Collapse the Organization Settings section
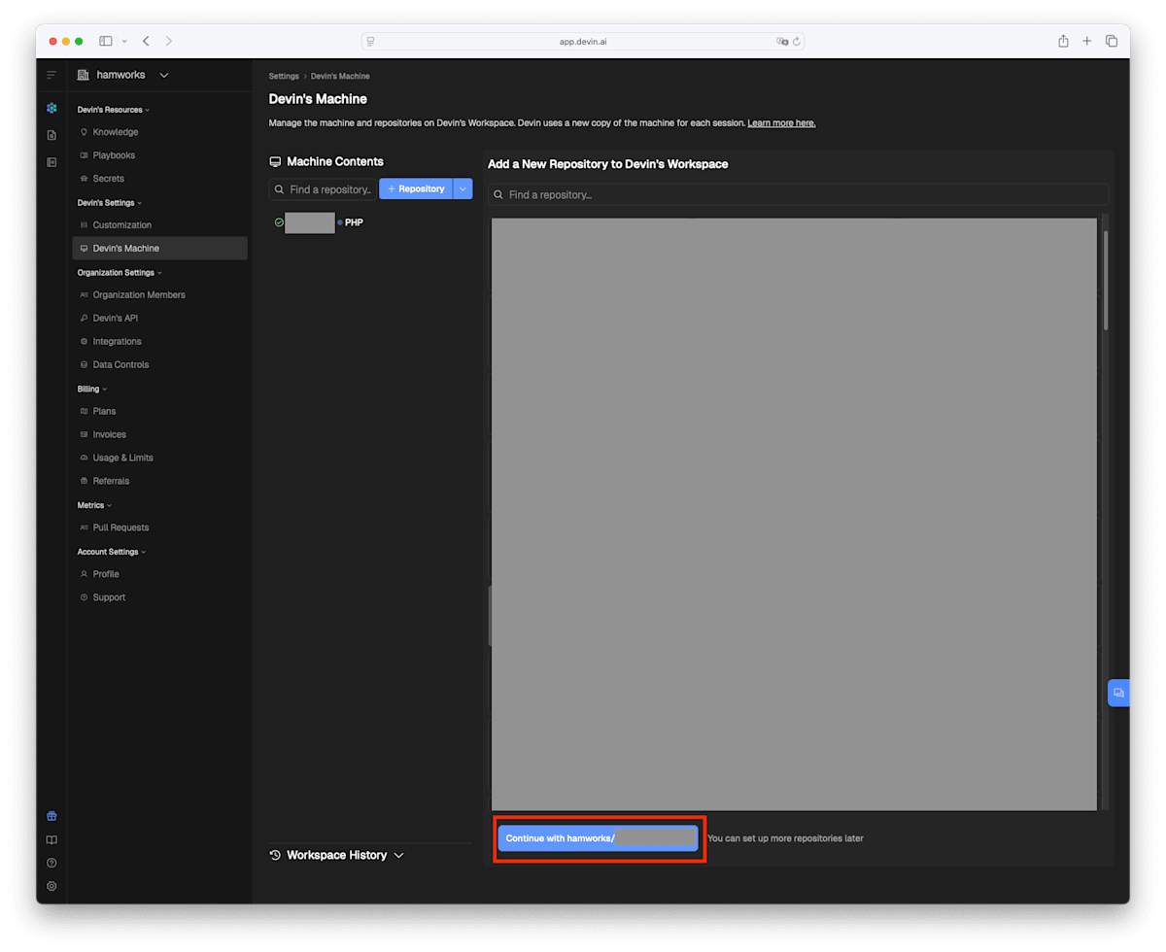The image size is (1166, 952). (120, 273)
